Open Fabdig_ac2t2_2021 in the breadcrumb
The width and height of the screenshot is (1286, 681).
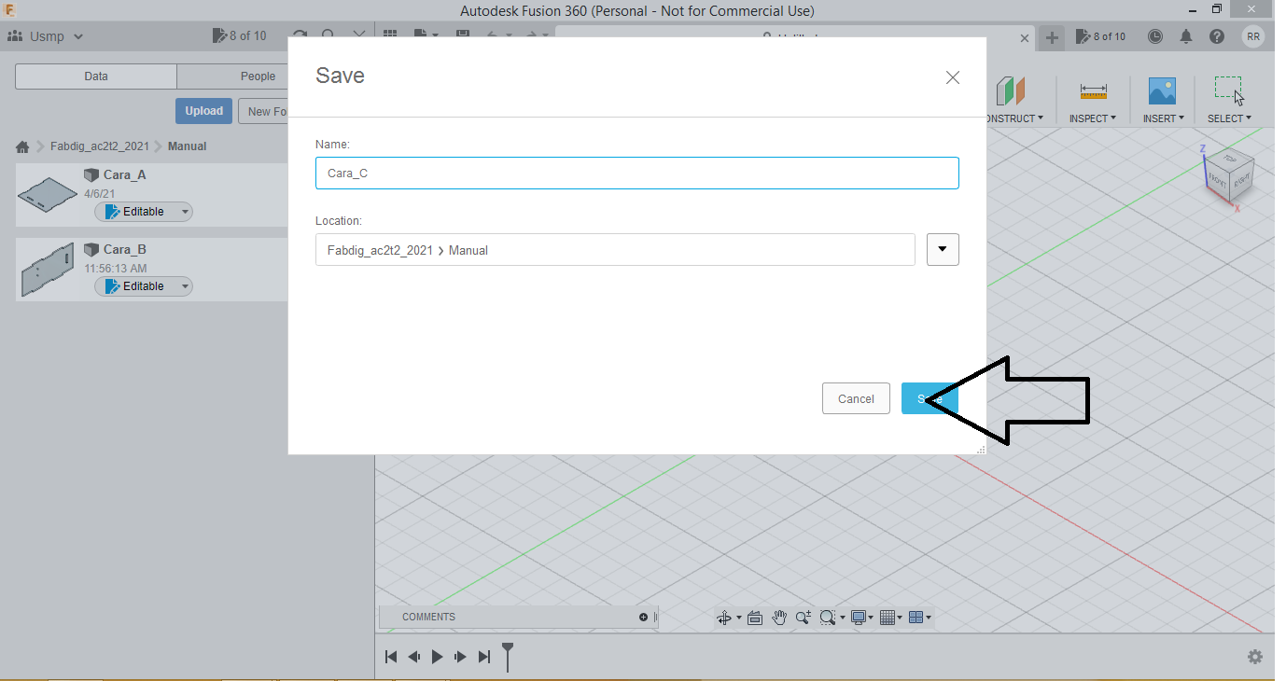(x=100, y=146)
